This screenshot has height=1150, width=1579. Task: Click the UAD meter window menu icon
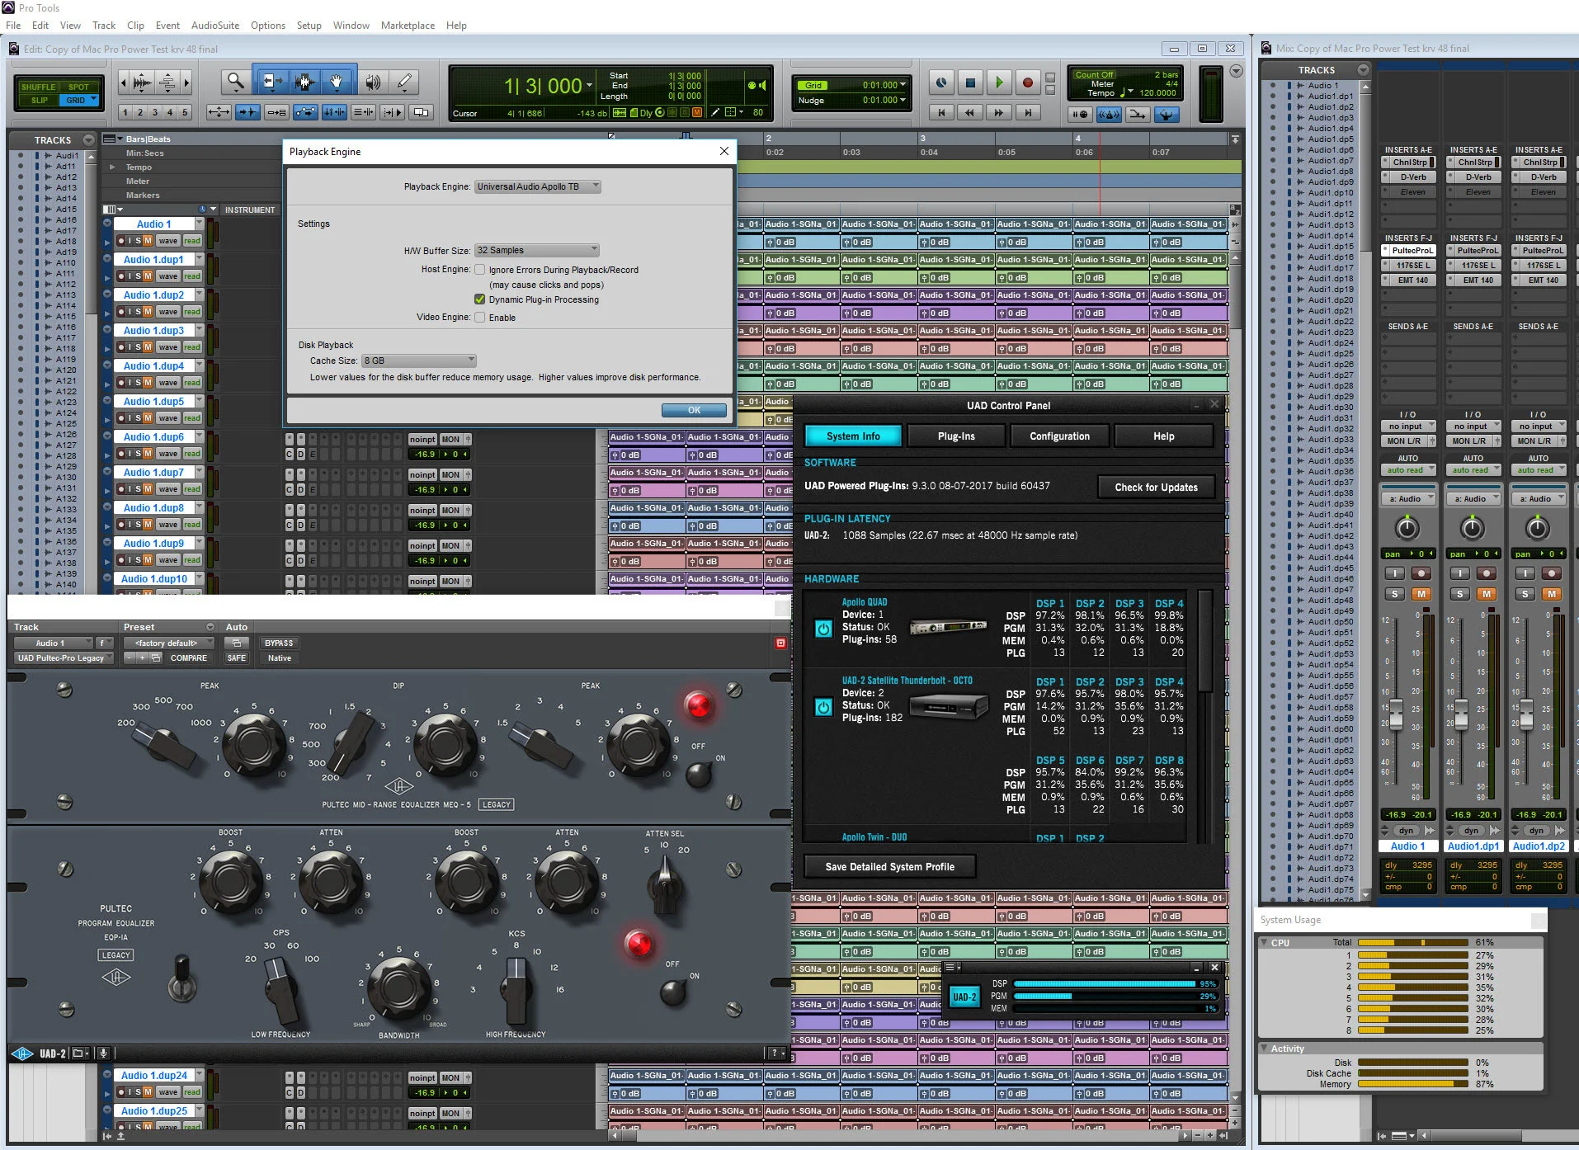pyautogui.click(x=950, y=967)
